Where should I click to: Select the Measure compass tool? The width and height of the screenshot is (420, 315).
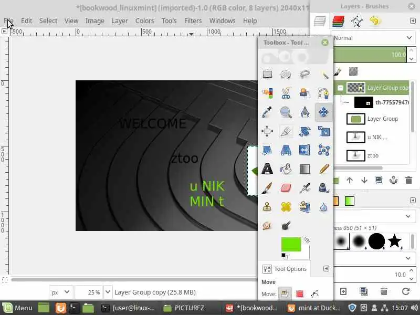click(x=305, y=112)
